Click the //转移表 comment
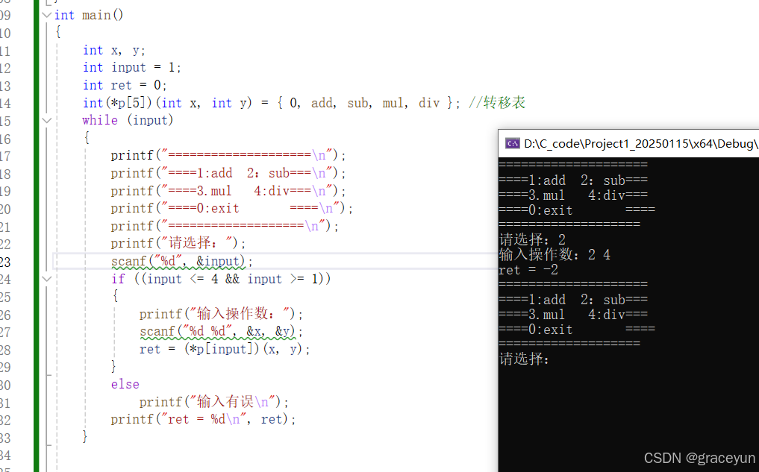This screenshot has width=759, height=472. pos(496,102)
